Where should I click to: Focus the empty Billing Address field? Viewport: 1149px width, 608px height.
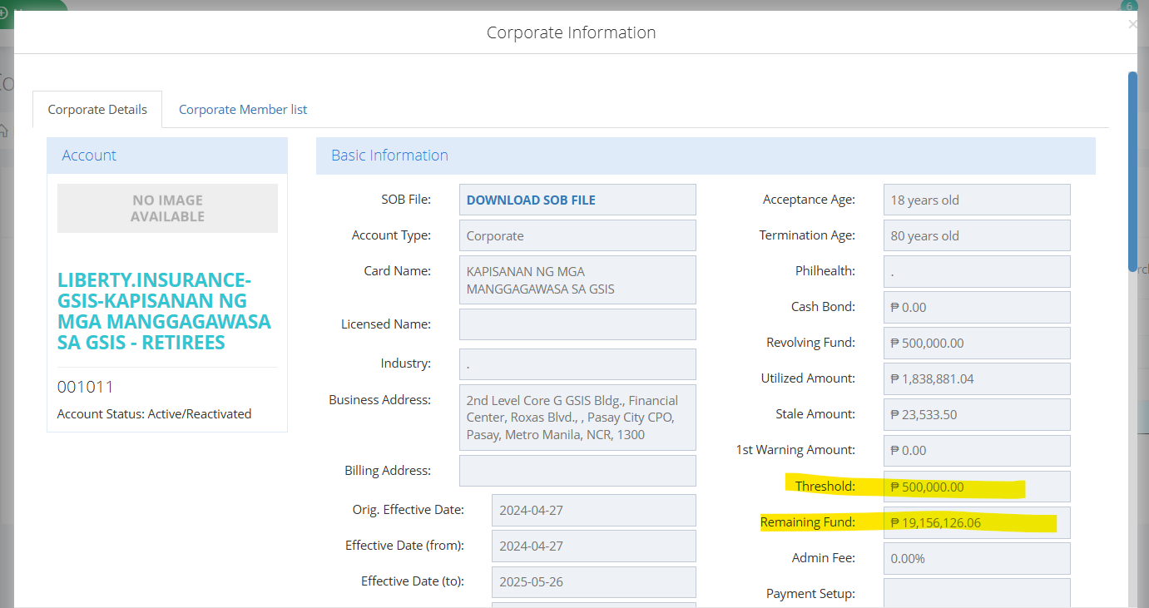(x=577, y=471)
